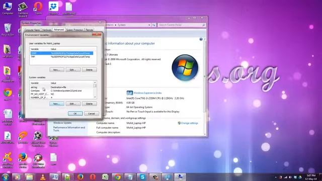Select the TEMP user variable row
The width and height of the screenshot is (322, 181).
pos(61,53)
